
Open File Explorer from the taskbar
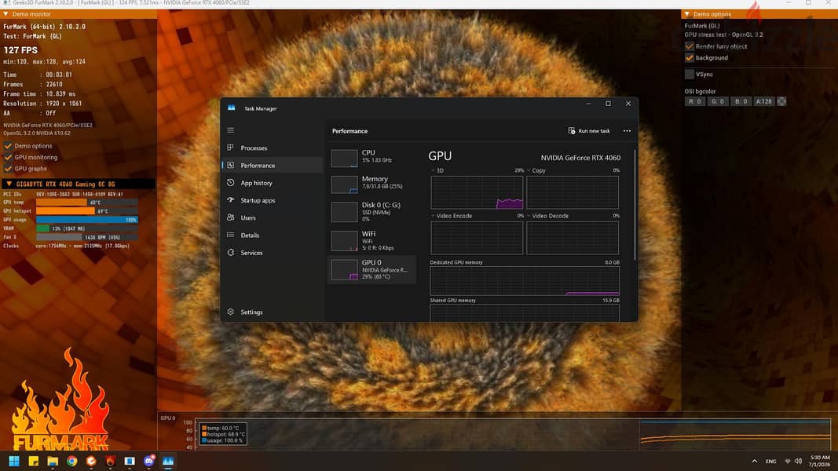(53, 461)
